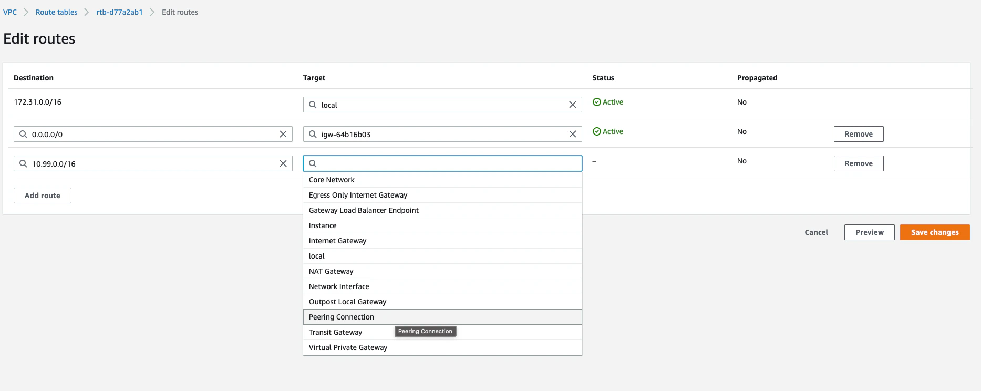Viewport: 981px width, 391px height.
Task: Click Edit routes breadcrumb text
Action: coord(180,12)
